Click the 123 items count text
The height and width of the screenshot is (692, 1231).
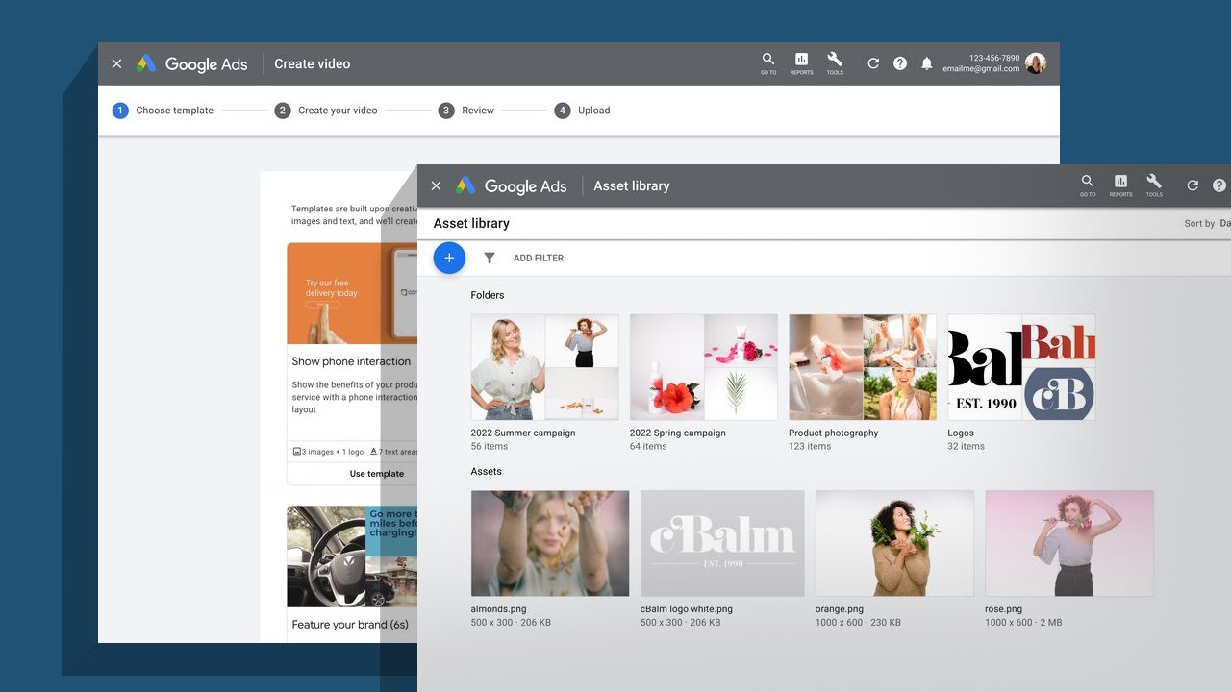[x=810, y=447]
